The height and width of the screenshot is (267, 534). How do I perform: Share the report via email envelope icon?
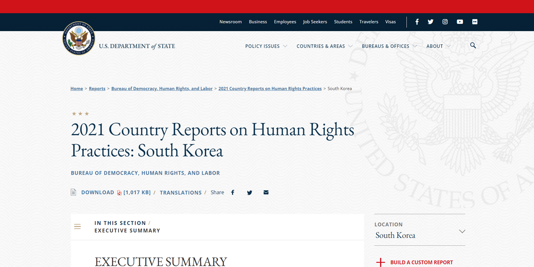[266, 193]
